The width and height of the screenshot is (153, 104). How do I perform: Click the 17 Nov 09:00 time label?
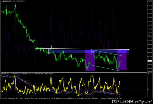[x=58, y=98]
